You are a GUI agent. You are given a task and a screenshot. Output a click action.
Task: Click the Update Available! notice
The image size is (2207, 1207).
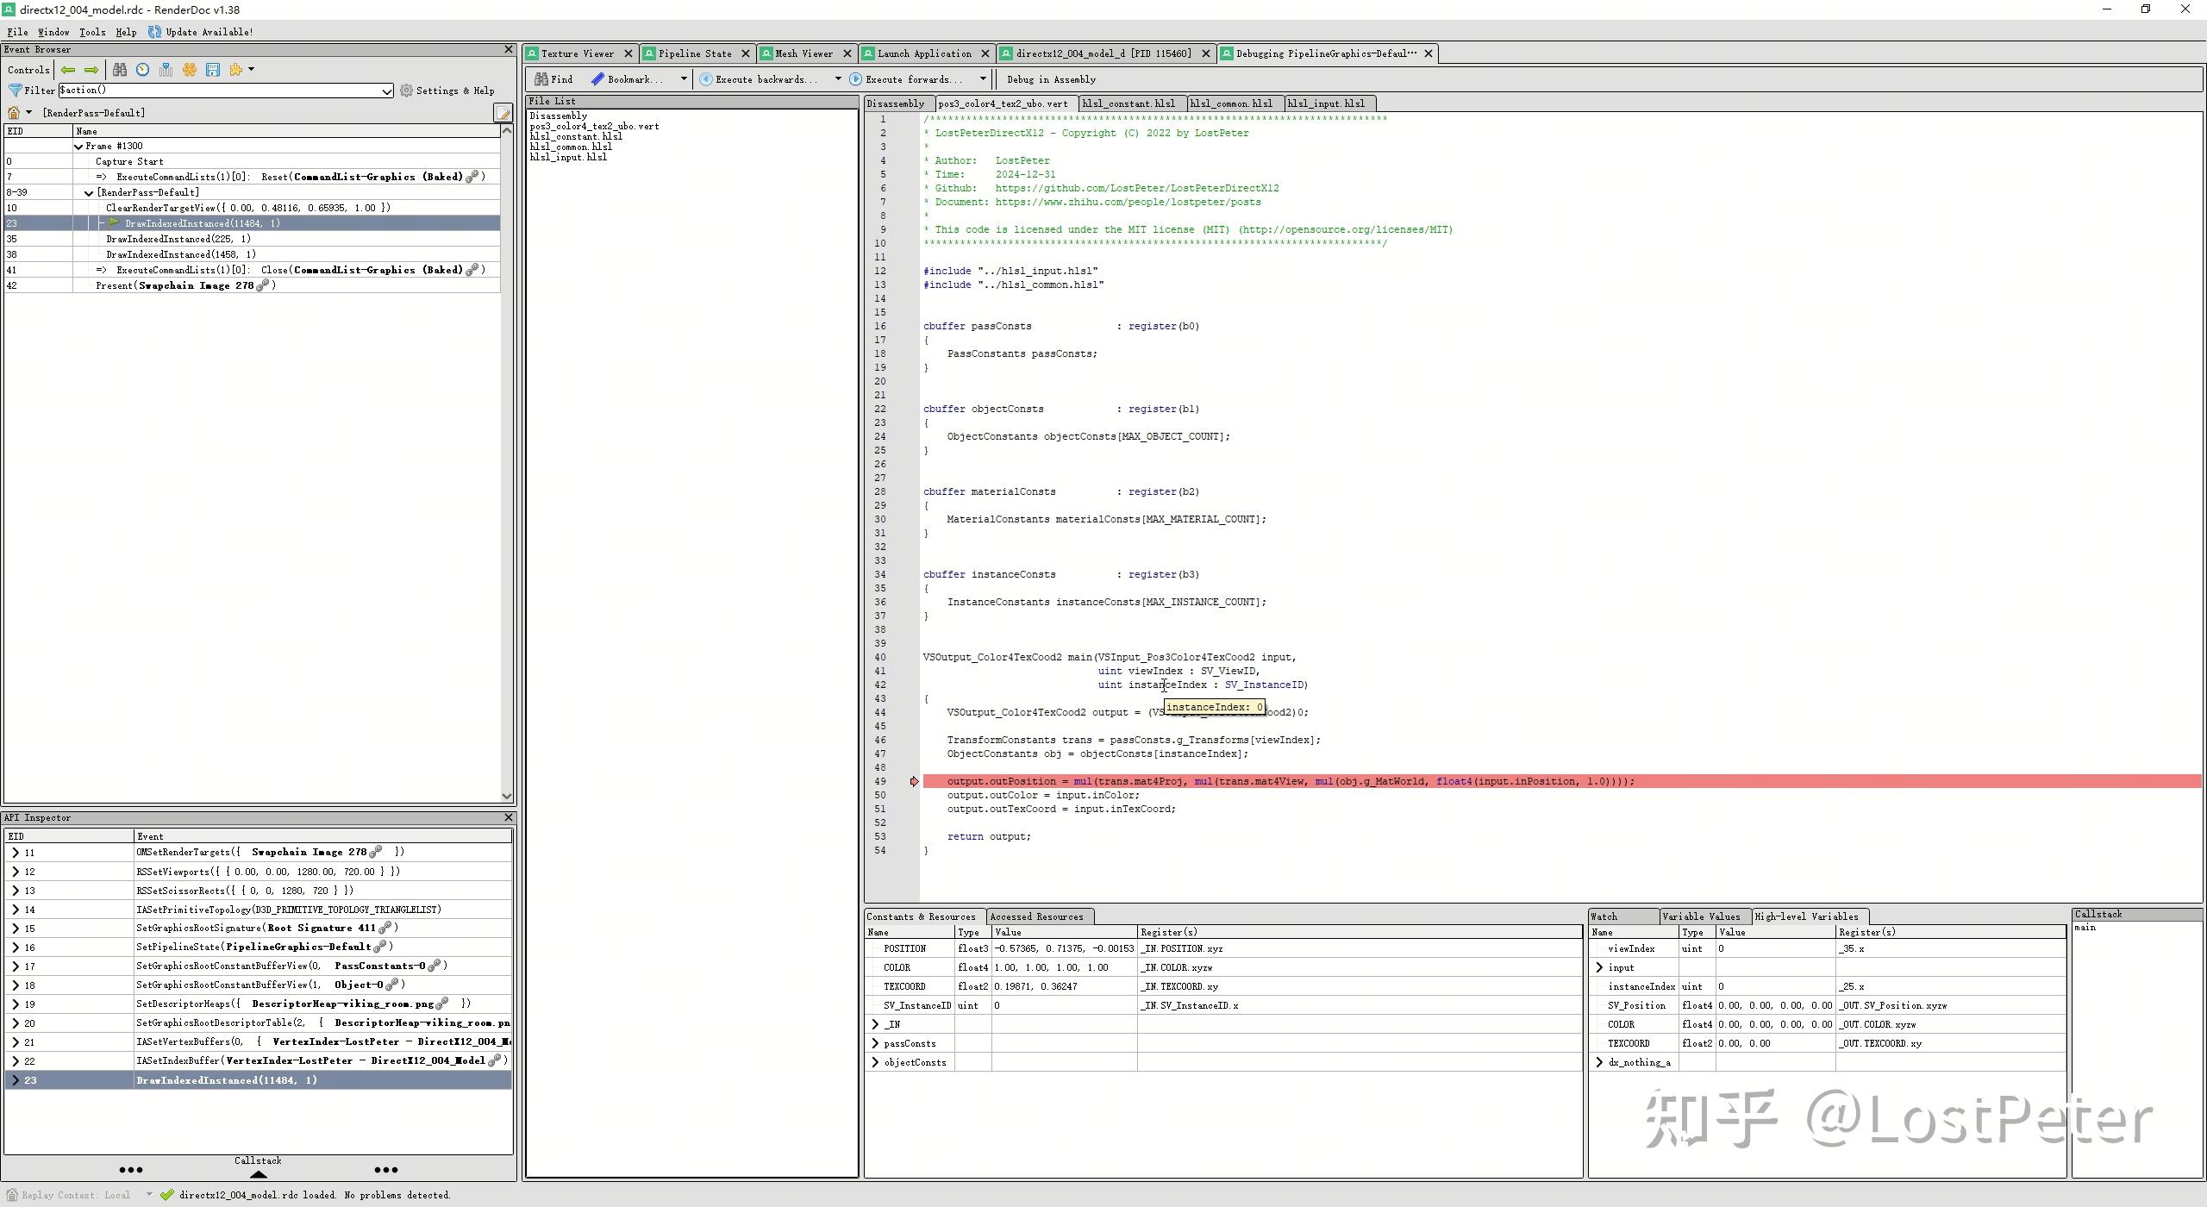point(209,32)
